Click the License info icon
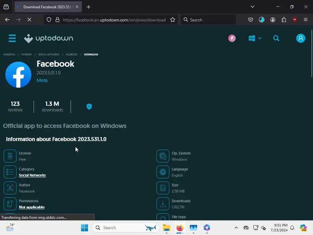Image resolution: width=313 pixels, height=235 pixels. click(10, 156)
